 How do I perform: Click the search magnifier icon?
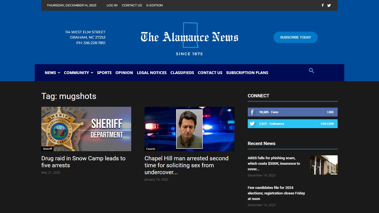click(x=311, y=71)
